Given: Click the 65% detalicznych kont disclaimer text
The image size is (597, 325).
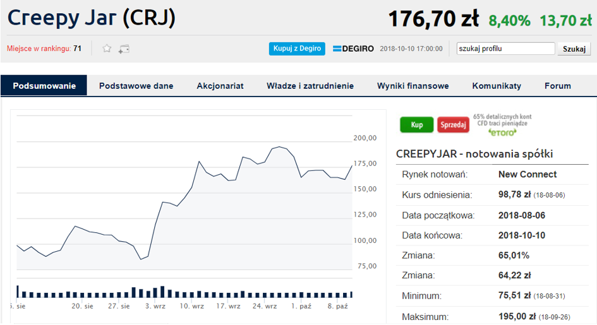Looking at the screenshot, I should click(x=502, y=120).
